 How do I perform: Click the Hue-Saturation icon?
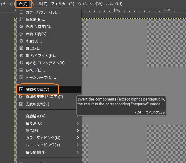pos(21,34)
